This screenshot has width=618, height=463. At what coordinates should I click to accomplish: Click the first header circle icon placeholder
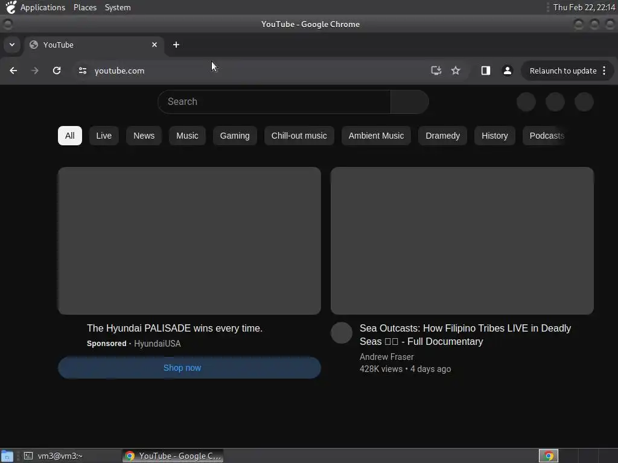click(526, 101)
